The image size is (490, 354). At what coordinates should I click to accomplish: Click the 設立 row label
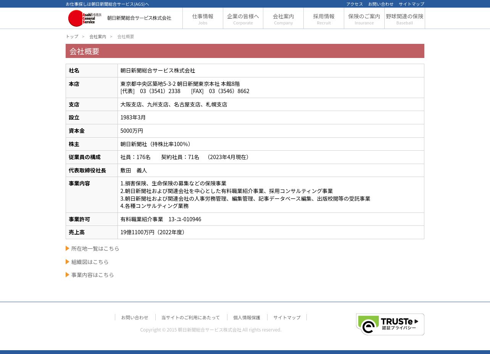[x=74, y=117]
